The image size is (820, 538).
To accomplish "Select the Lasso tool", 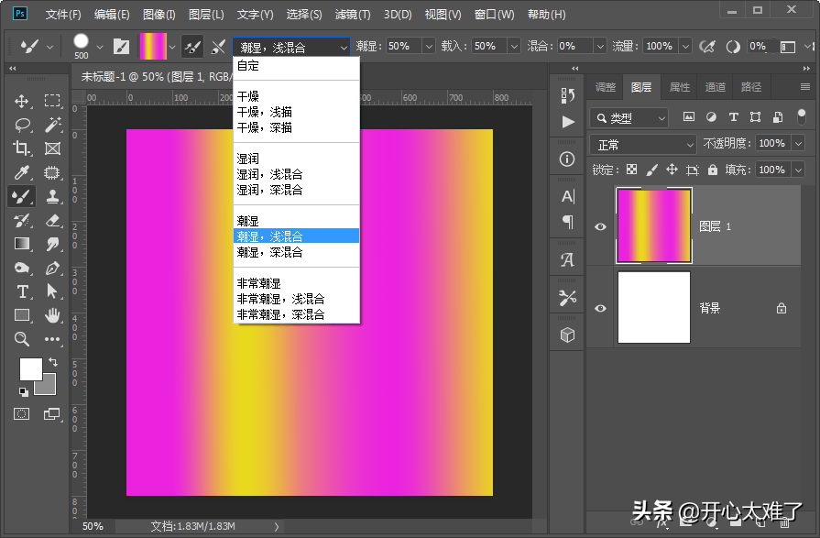I will point(20,125).
